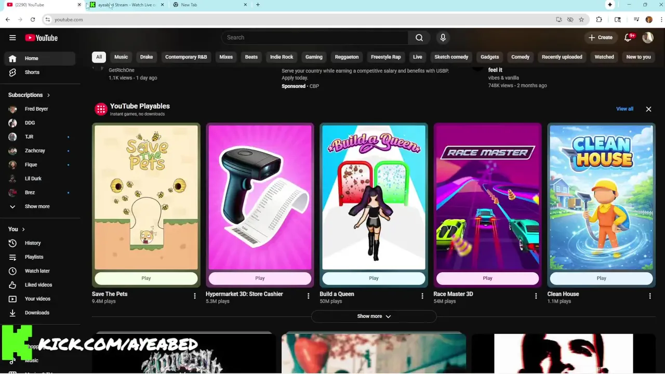Open Watch later list
The image size is (665, 374).
pyautogui.click(x=40, y=271)
